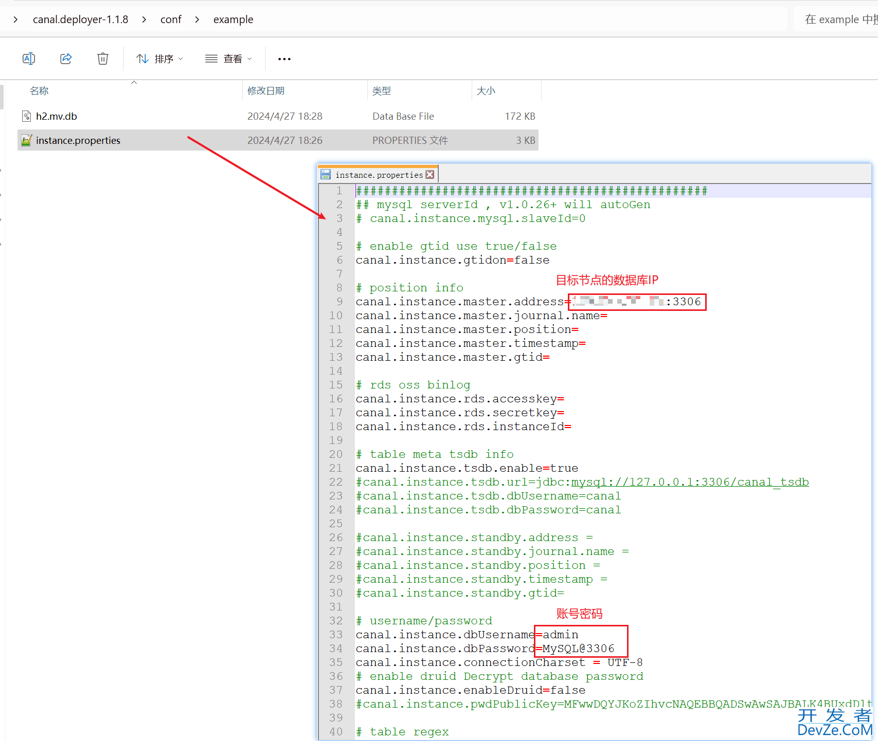
Task: Click the Rename icon in toolbar
Action: click(29, 59)
